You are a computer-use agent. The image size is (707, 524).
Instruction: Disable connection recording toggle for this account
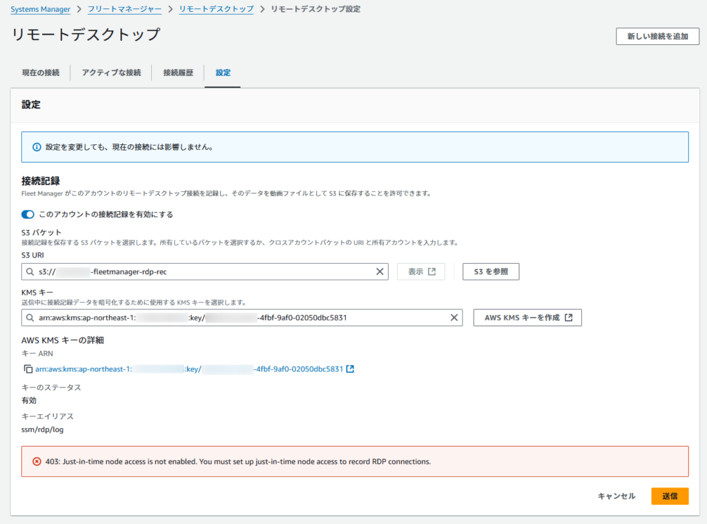tap(28, 214)
